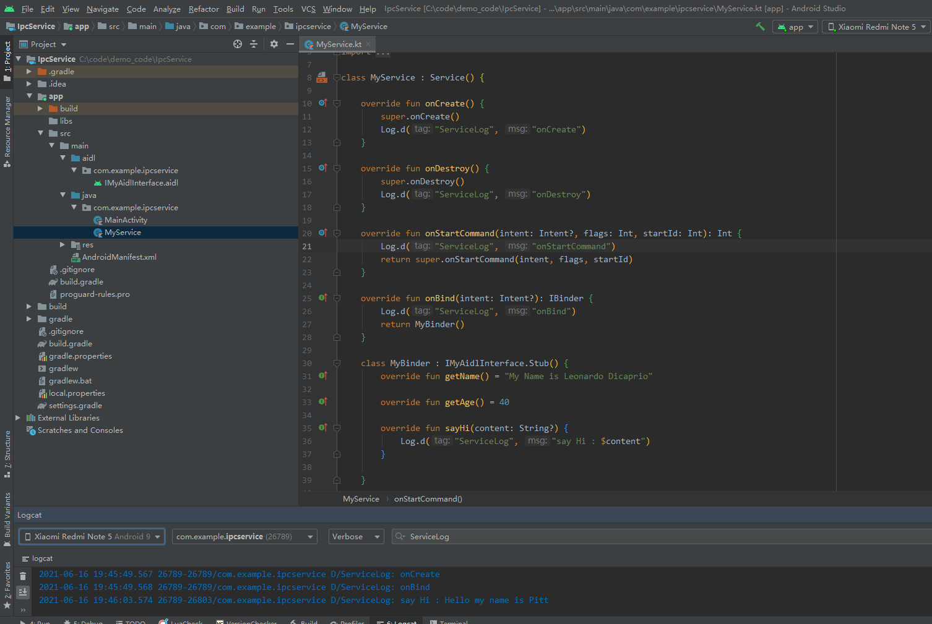Viewport: 932px width, 624px height.
Task: Toggle code fold for onDestroy function
Action: (x=337, y=168)
